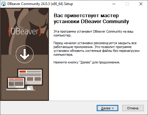148x115 pixels.
Task: Click the window title "DBeaver Community 24.0.3 (x86_64) Setup"
Action: [x=40, y=4]
